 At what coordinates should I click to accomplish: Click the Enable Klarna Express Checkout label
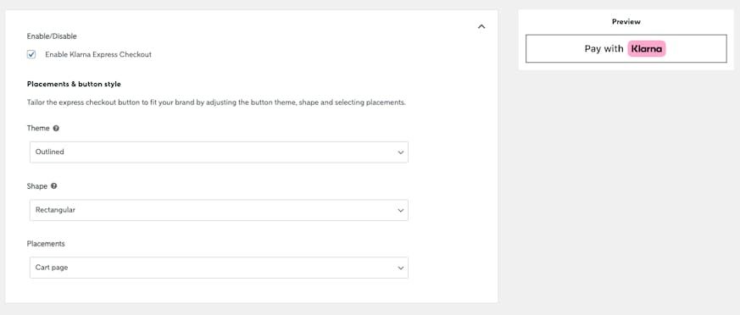(x=98, y=55)
